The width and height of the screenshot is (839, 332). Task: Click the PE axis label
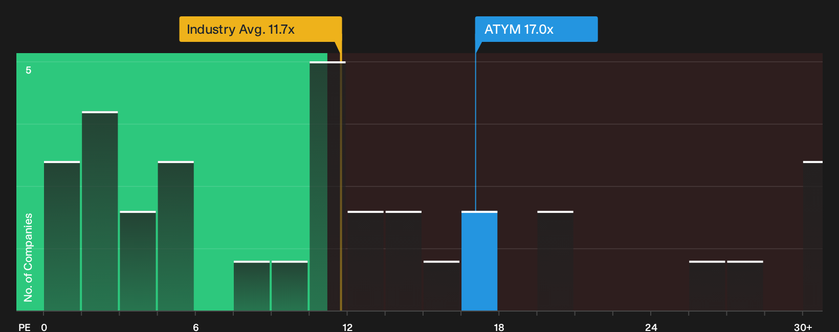click(25, 327)
